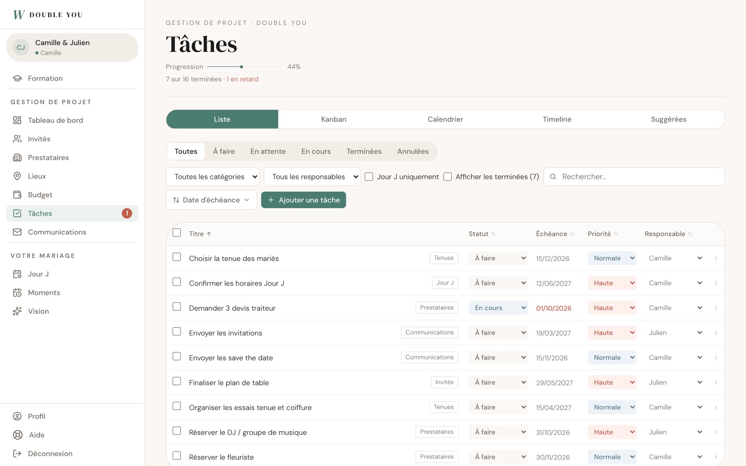Click the Ajouter une tâche button
Image resolution: width=746 pixels, height=466 pixels.
(304, 200)
